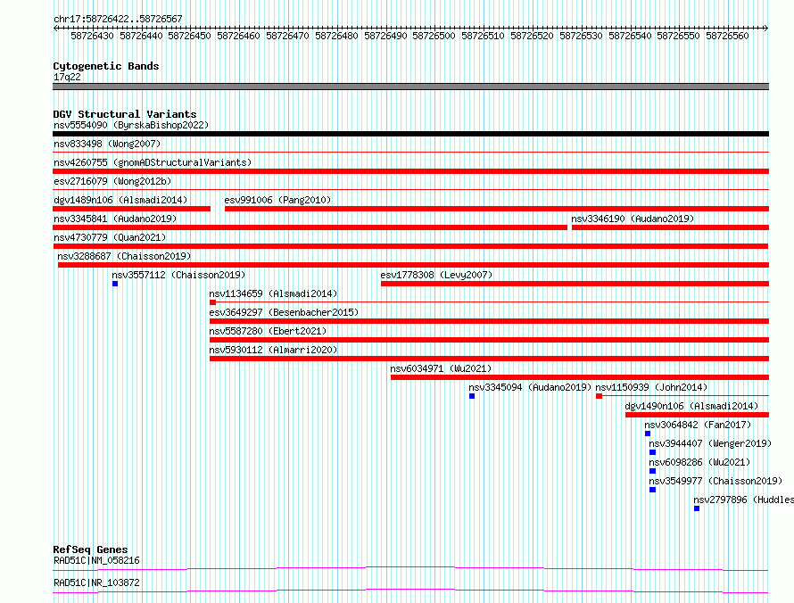Click nsv3345094 (Audano2019) label
Screen dimensions: 794x603
pos(530,387)
